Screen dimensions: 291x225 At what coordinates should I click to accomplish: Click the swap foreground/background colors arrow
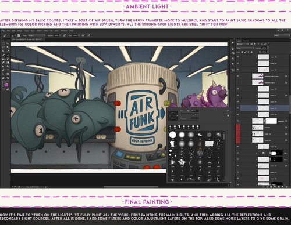8,82
